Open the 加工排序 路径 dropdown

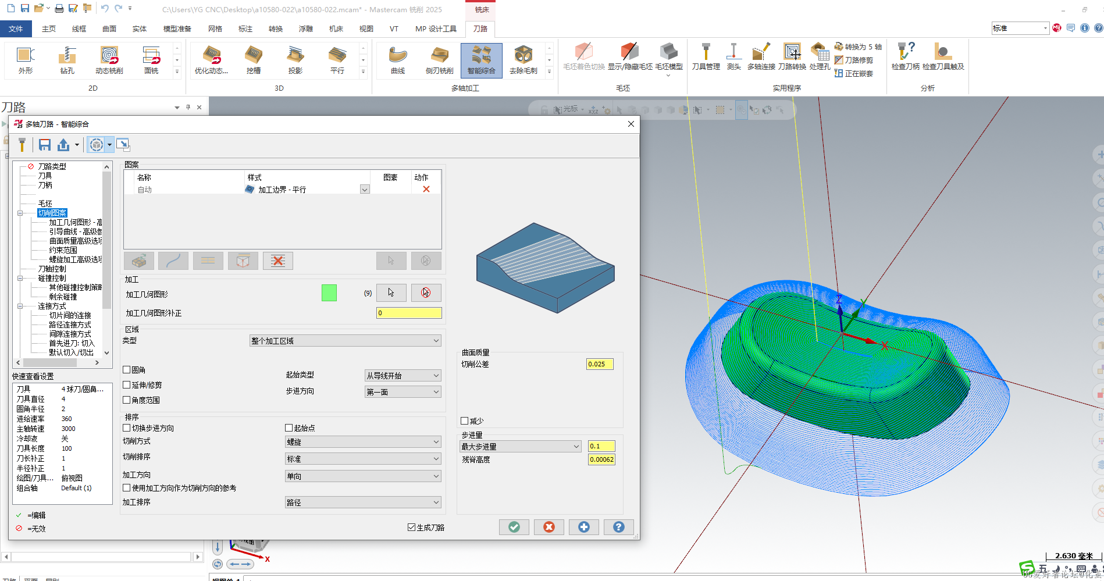tap(363, 502)
